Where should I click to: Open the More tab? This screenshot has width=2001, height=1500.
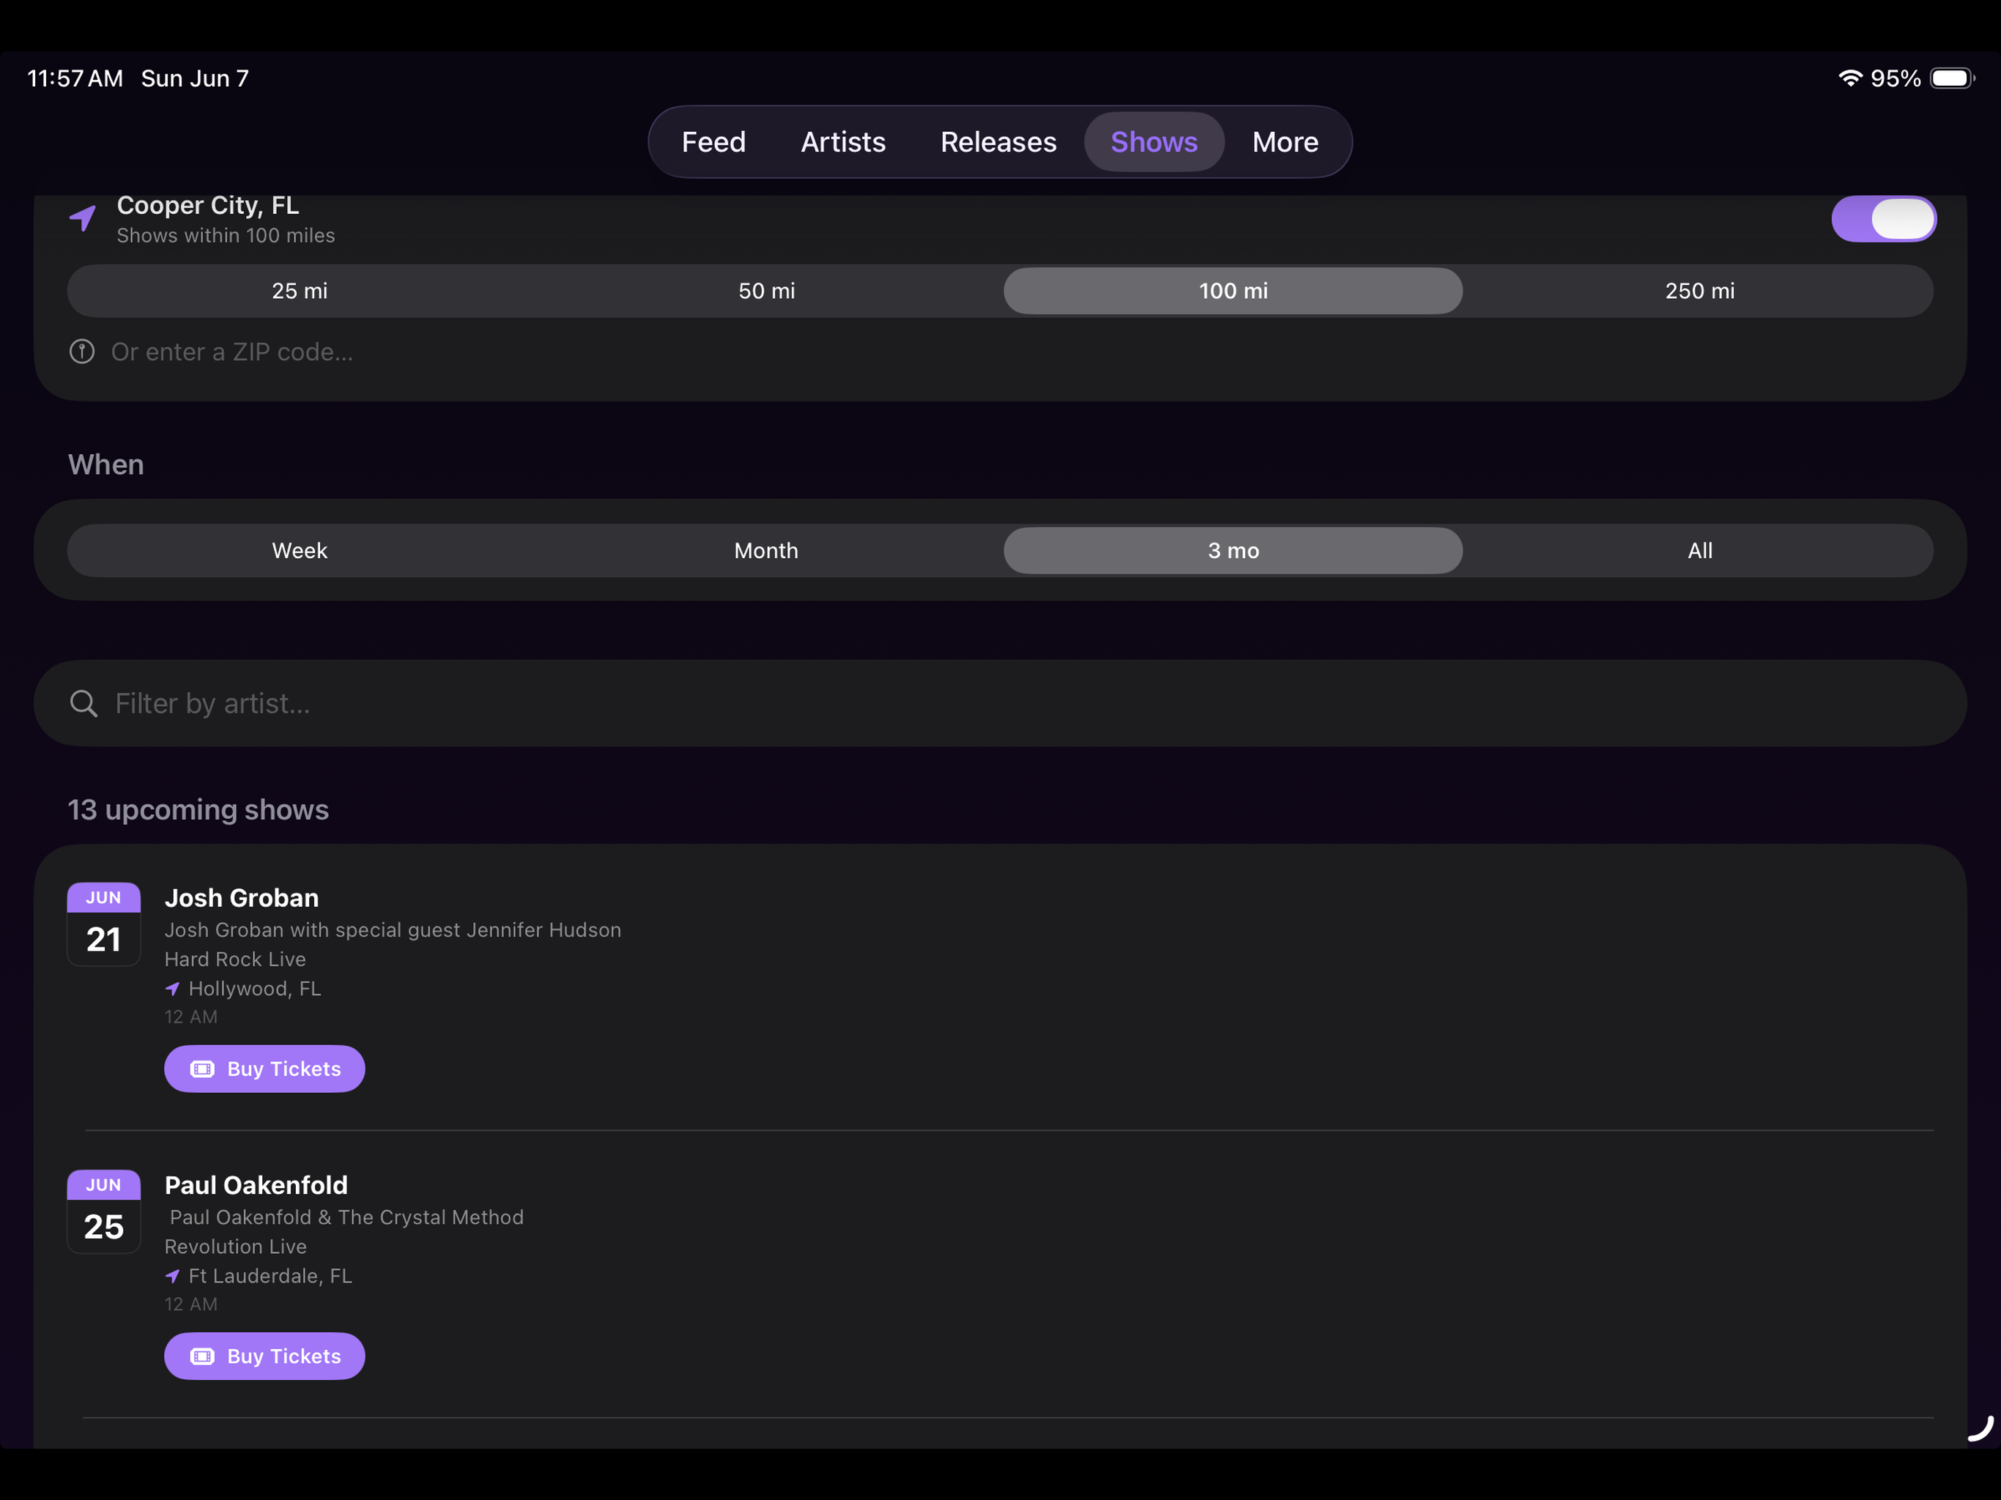click(1285, 142)
